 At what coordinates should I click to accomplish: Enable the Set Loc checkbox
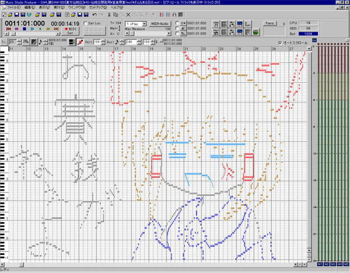(85, 23)
